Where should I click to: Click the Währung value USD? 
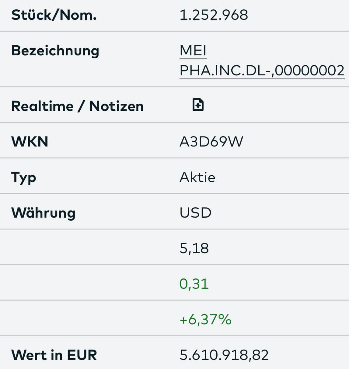[195, 213]
